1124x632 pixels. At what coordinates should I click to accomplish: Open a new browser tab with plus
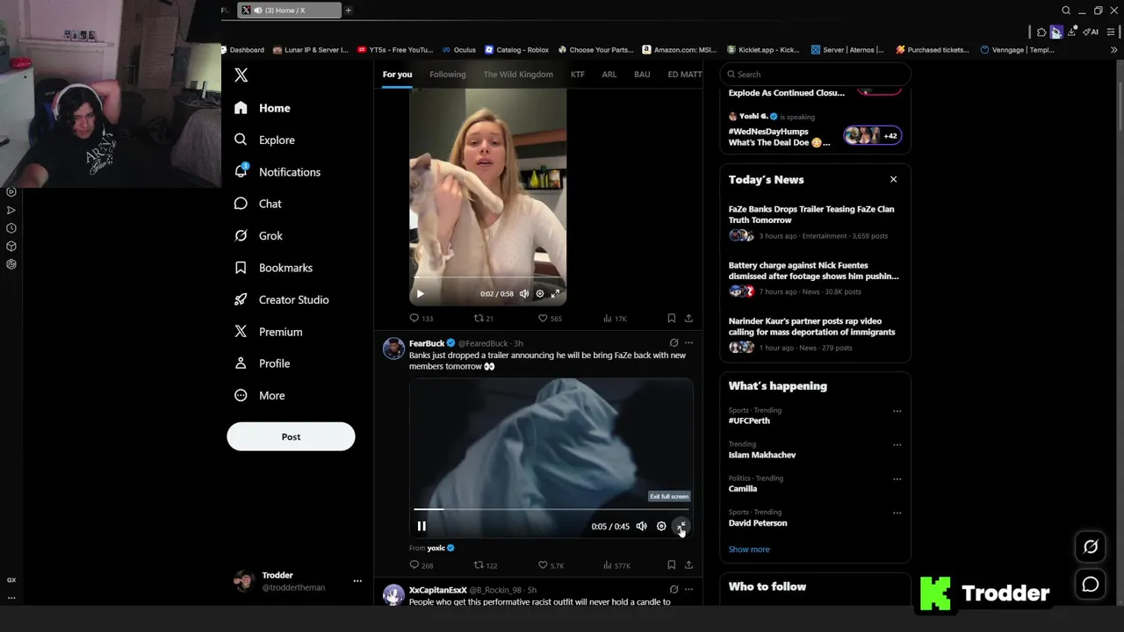pos(348,11)
